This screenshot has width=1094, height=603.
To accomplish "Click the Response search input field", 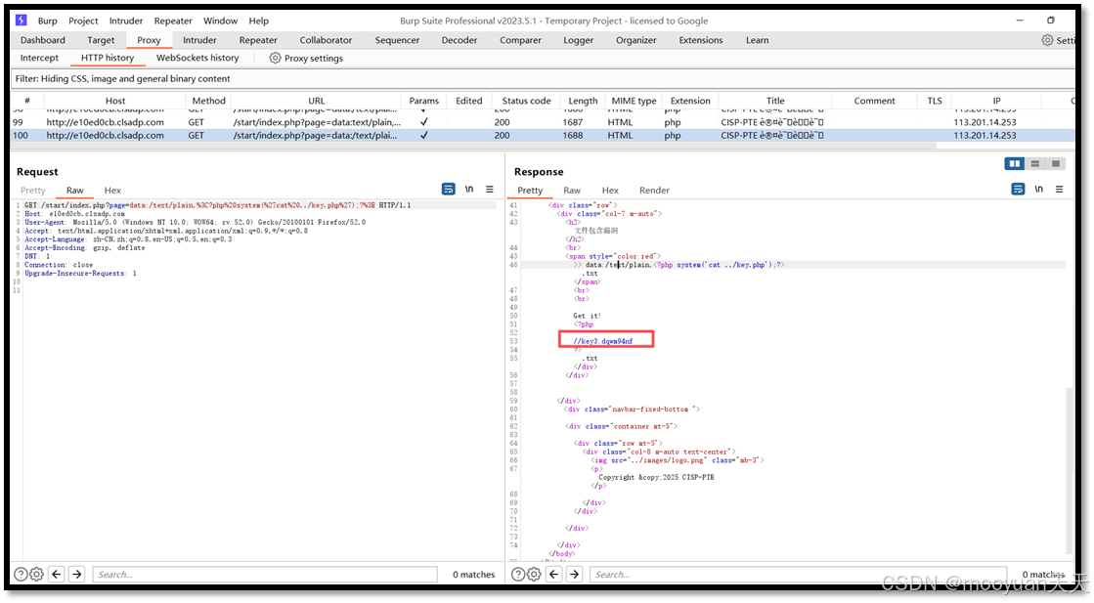I will [x=798, y=575].
